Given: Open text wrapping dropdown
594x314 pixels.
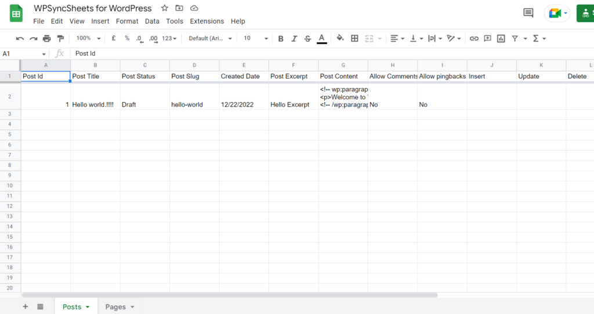Looking at the screenshot, I should pos(435,38).
